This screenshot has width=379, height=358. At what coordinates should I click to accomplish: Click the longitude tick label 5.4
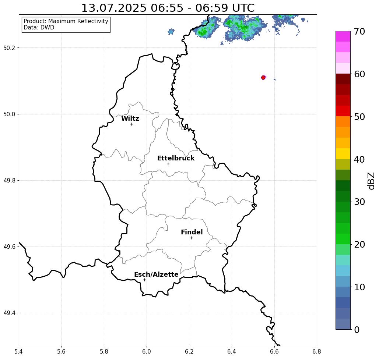tap(19, 351)
